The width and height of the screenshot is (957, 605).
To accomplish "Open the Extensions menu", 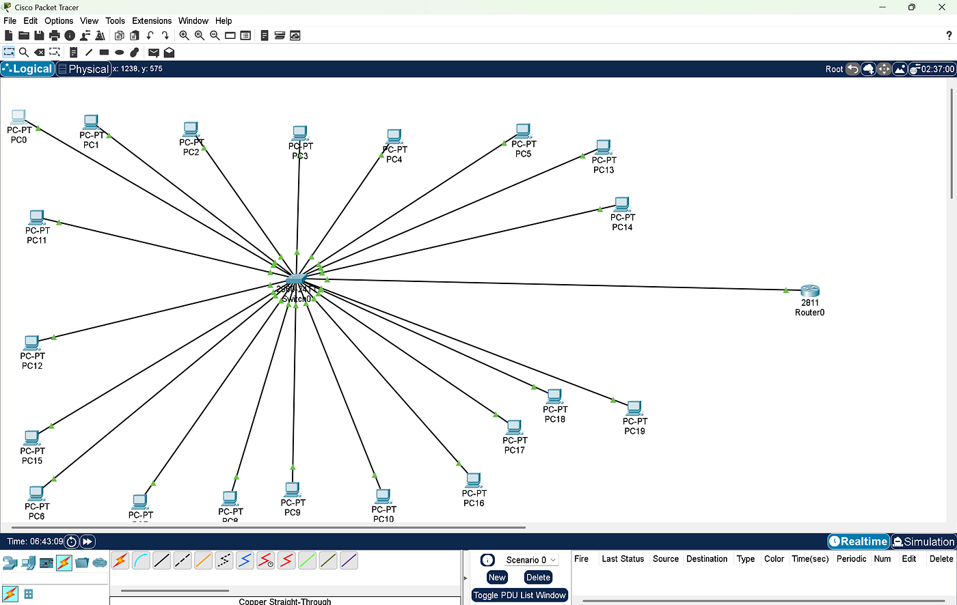I will coord(152,20).
